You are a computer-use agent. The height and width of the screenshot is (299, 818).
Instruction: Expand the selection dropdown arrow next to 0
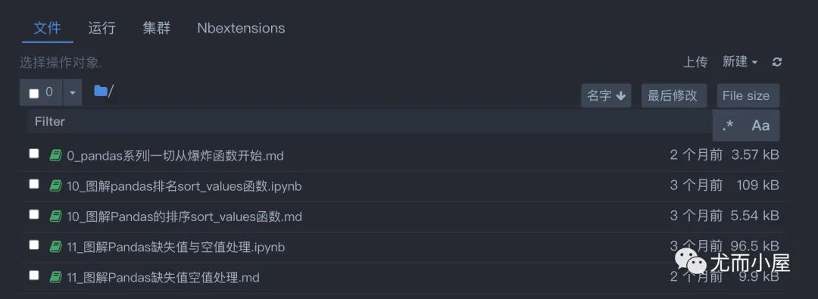coord(73,92)
